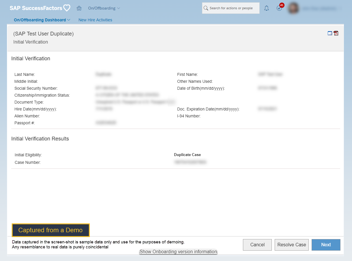Select the Duplicate Case eligibility text

click(x=187, y=155)
